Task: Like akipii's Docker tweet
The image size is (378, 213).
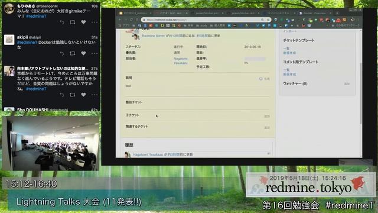Action: point(83,53)
